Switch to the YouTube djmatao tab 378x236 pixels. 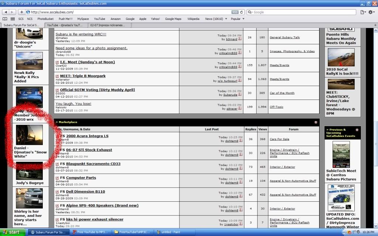(65, 25)
